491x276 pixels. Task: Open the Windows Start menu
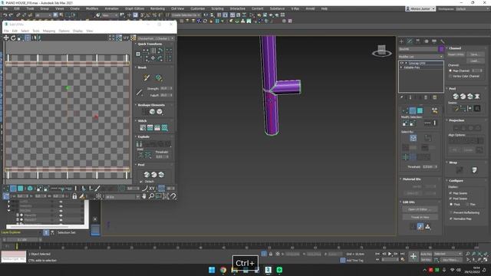(x=212, y=270)
